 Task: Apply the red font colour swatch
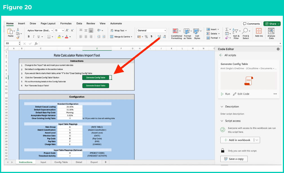(x=66, y=37)
